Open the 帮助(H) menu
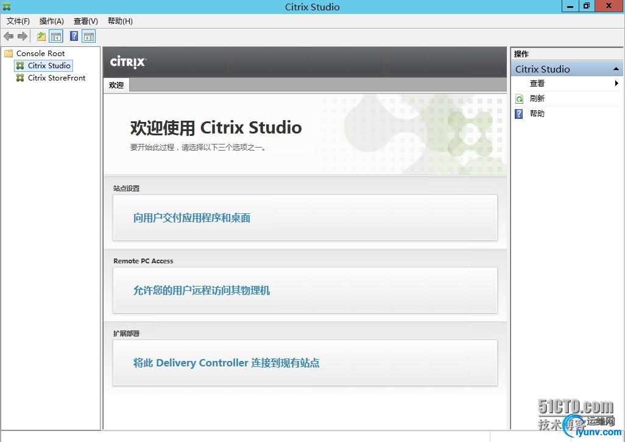 pos(120,21)
